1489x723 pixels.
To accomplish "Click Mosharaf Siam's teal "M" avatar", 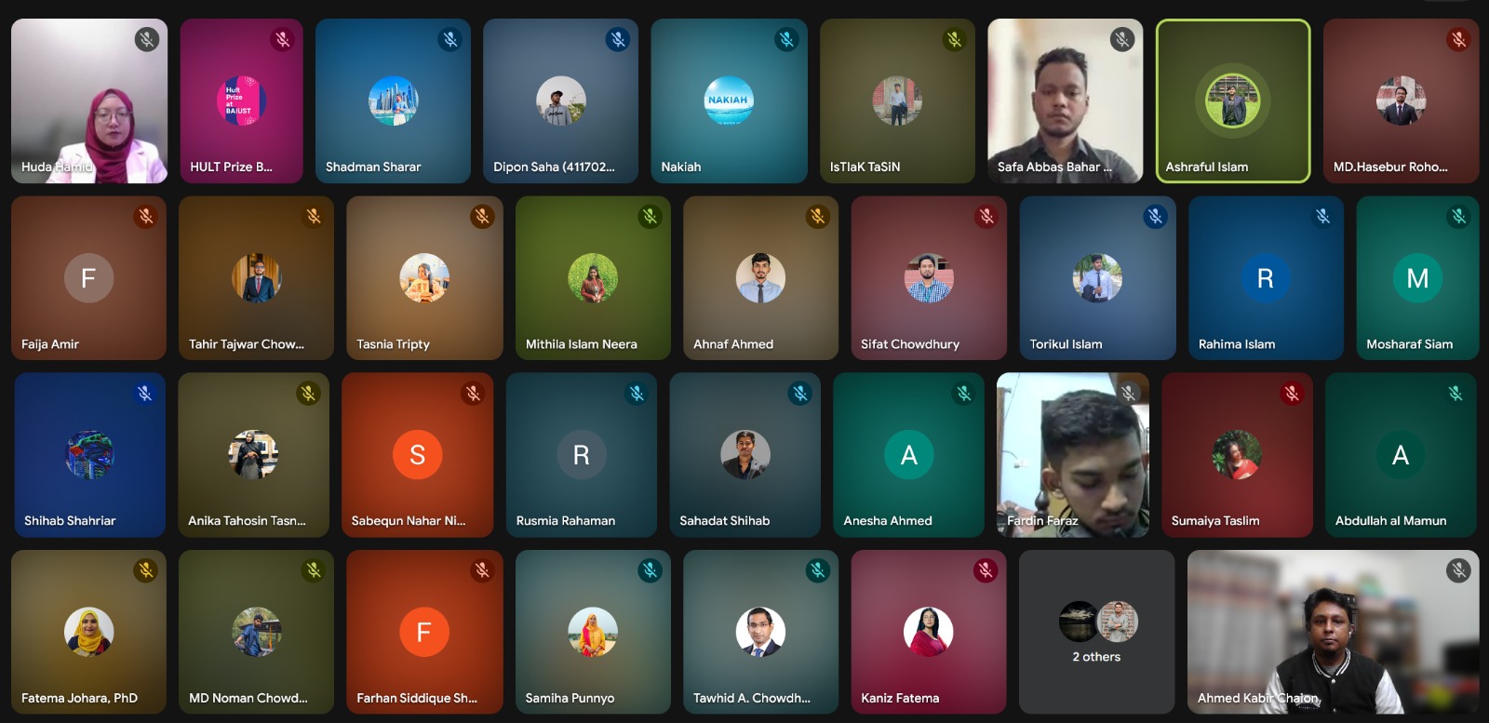I will point(1416,278).
